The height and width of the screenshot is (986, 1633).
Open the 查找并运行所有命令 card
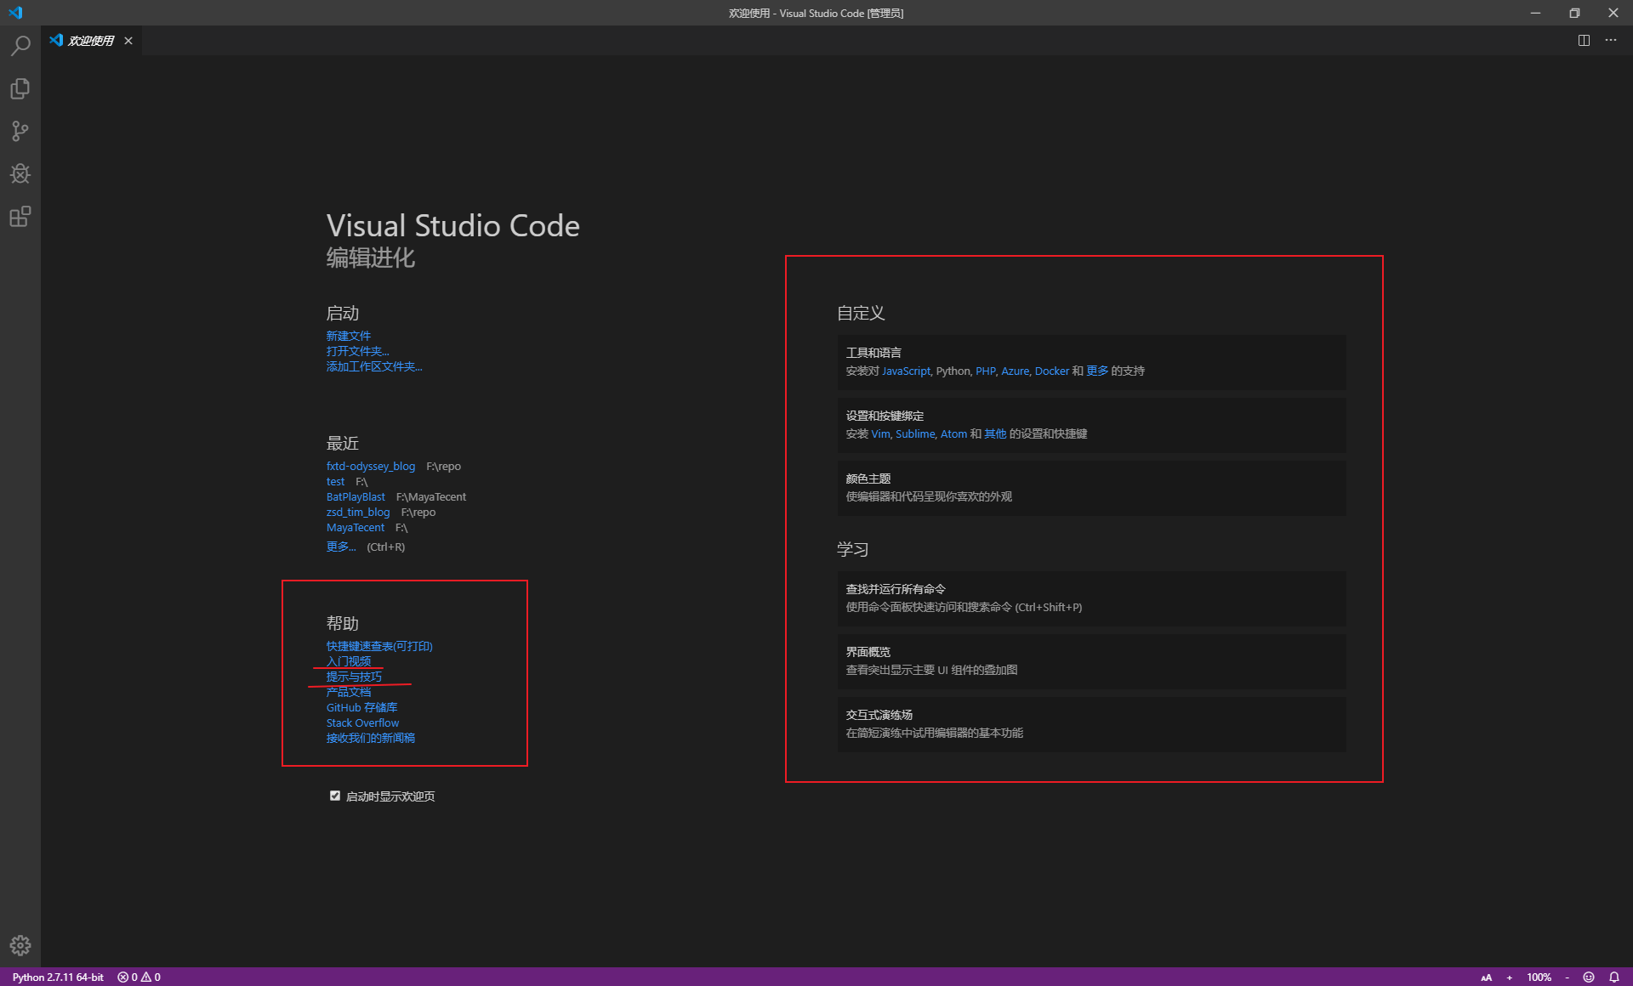1091,598
